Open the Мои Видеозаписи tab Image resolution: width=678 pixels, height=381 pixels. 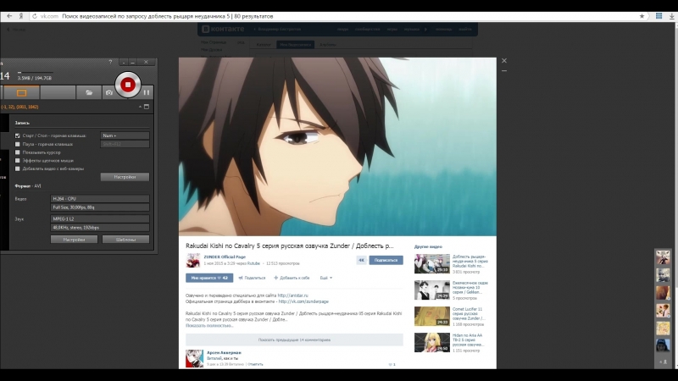[x=295, y=45]
